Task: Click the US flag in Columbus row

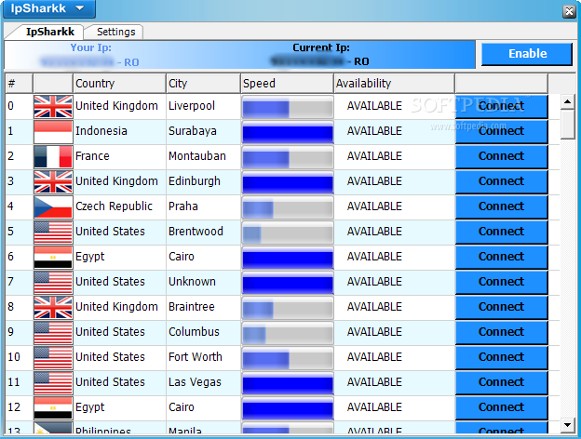Action: coord(53,332)
